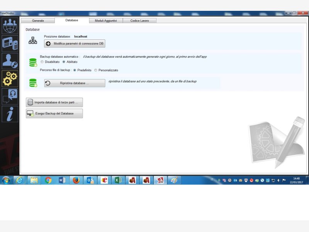Choose Predefinito backup file path
This screenshot has height=232, width=309.
tap(75, 70)
